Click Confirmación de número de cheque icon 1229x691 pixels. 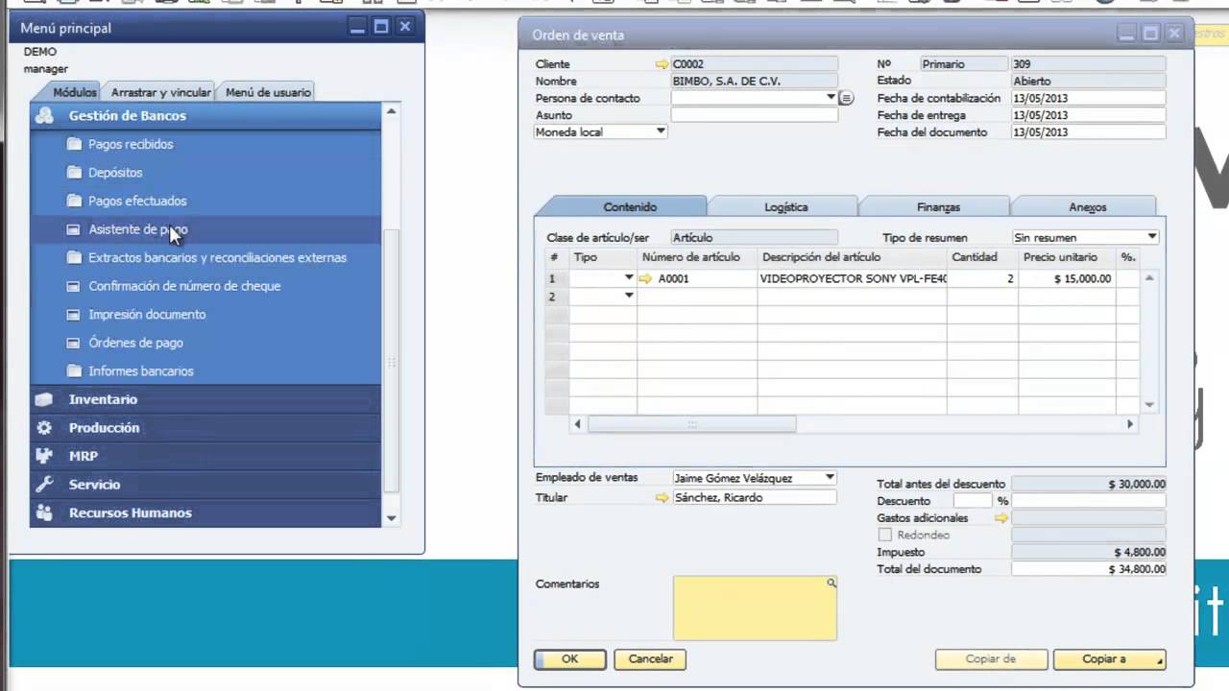[73, 286]
